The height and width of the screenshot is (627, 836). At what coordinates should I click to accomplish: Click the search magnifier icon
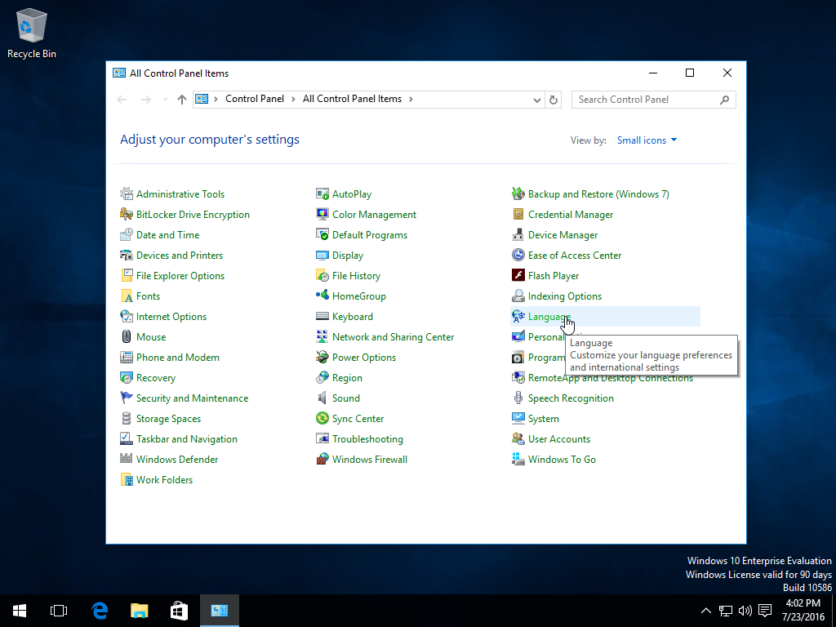click(724, 100)
